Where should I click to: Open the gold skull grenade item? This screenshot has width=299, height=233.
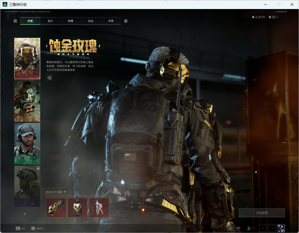[78, 207]
